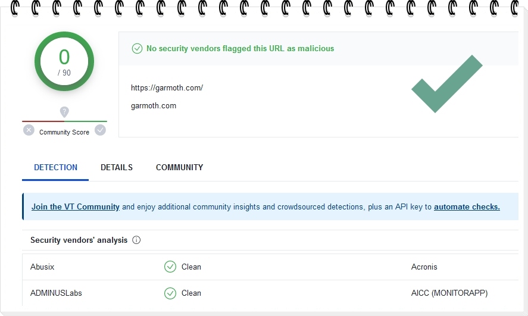Click the negative community vote X icon
Viewport: 528px width, 316px height.
(29, 130)
